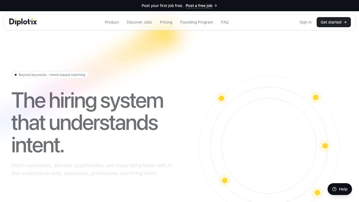Screen dimensions: 359x202
Task: Click the Beyond keywords intent-based matching badge
Action: coord(50,75)
